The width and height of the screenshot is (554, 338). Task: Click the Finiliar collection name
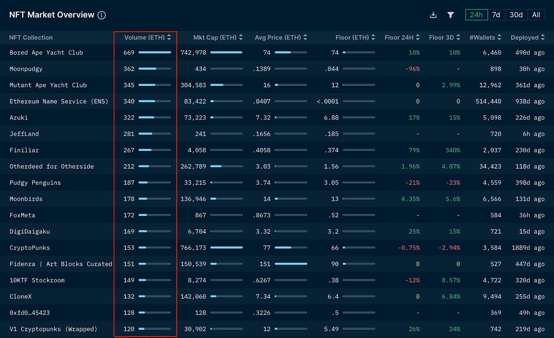point(24,150)
